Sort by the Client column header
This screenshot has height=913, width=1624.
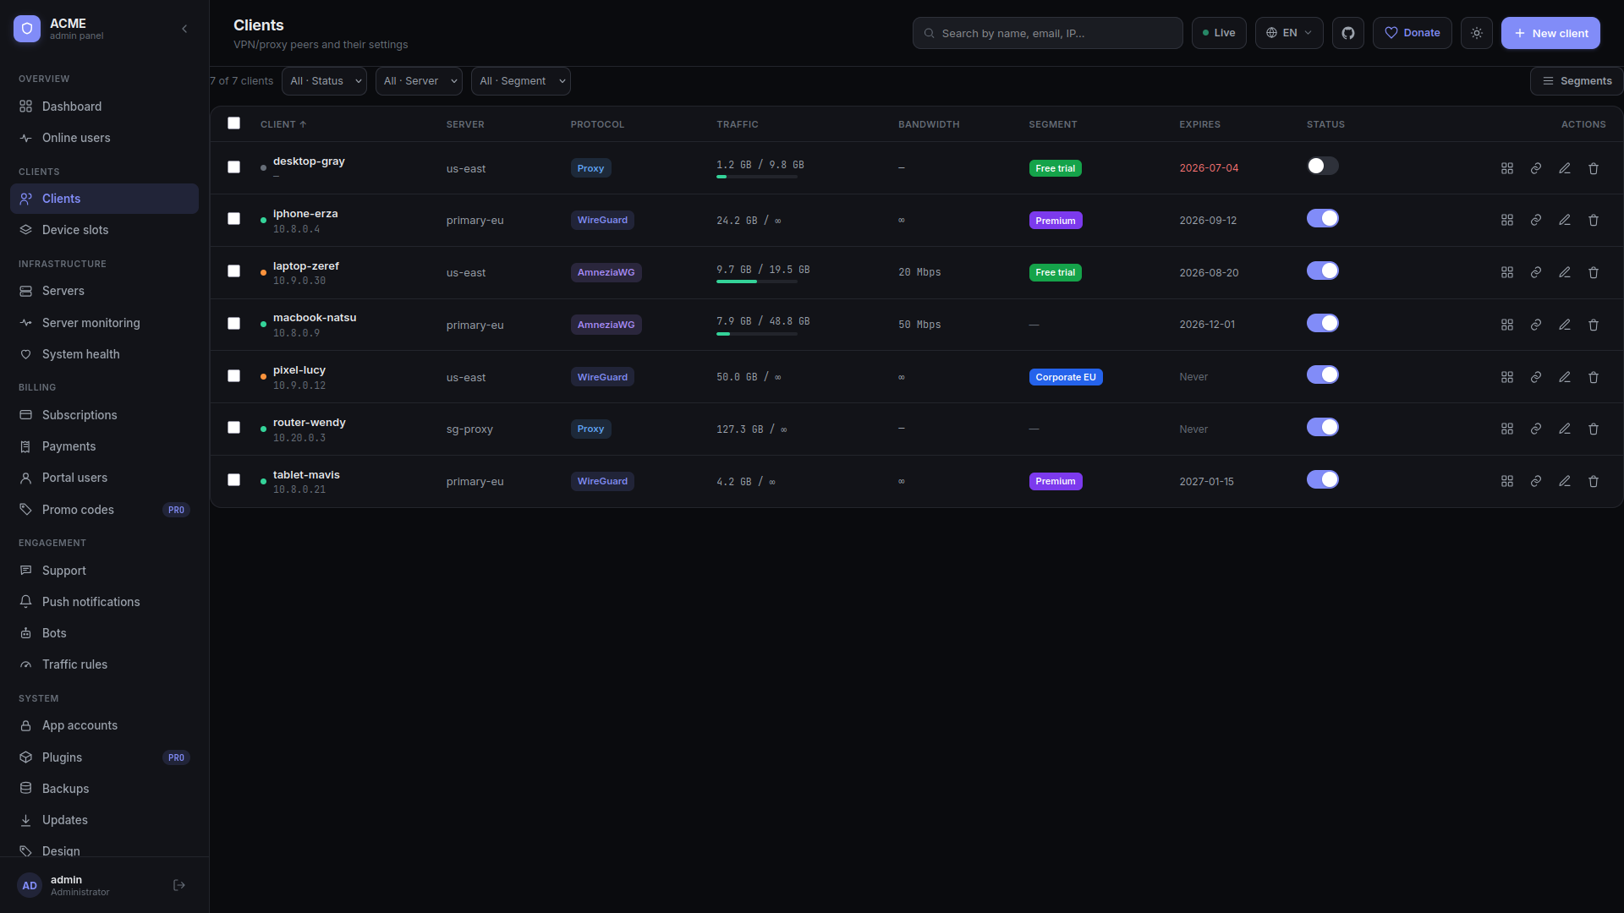pyautogui.click(x=283, y=124)
